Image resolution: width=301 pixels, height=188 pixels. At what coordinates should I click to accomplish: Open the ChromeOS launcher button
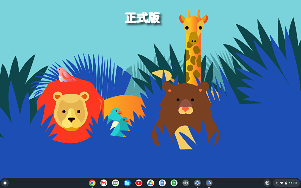(x=5, y=183)
